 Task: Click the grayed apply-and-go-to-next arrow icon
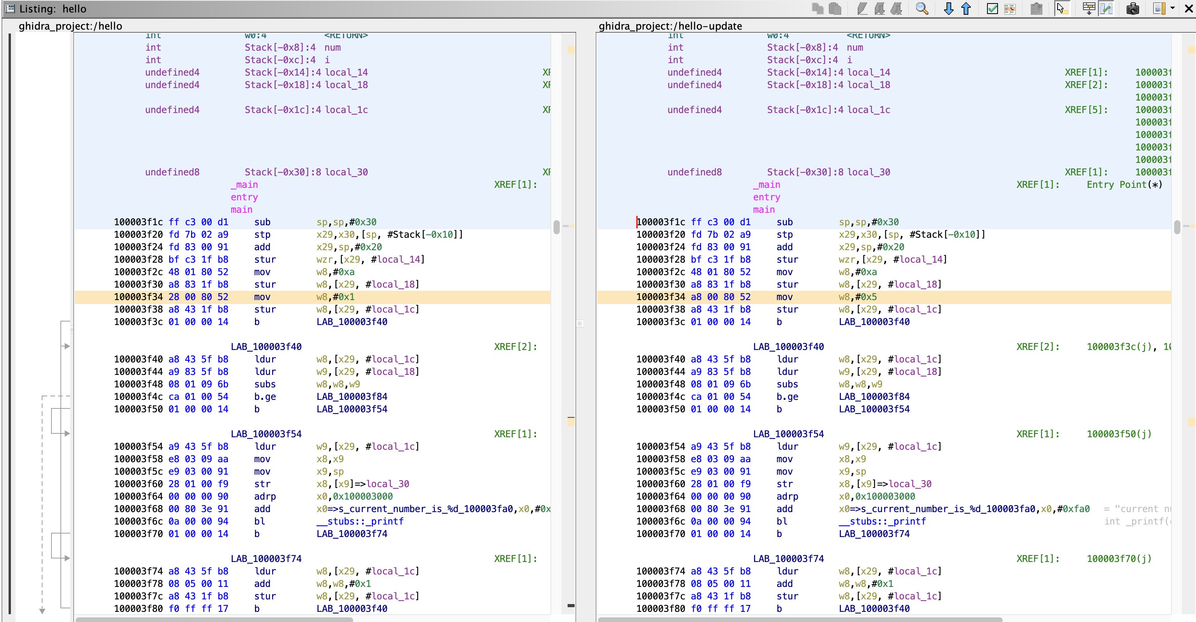point(879,9)
